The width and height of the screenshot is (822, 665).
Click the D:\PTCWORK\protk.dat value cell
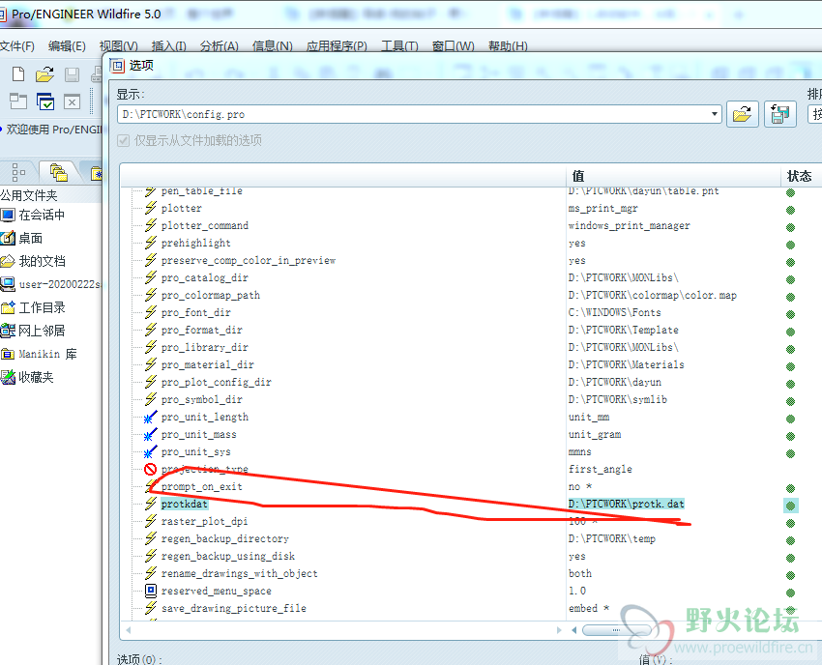click(x=627, y=504)
